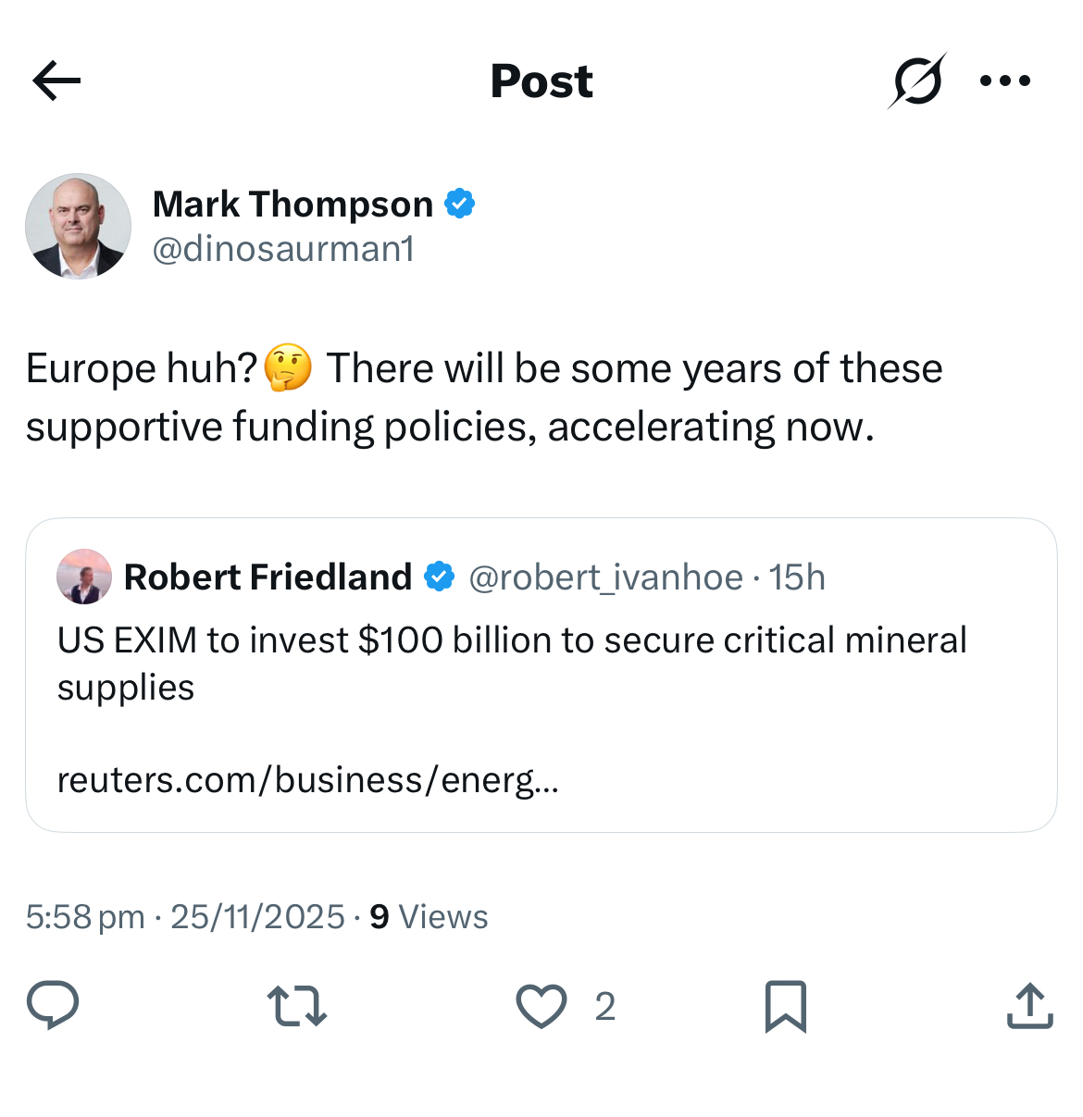
Task: Open the reuters.com article link
Action: coord(307,780)
